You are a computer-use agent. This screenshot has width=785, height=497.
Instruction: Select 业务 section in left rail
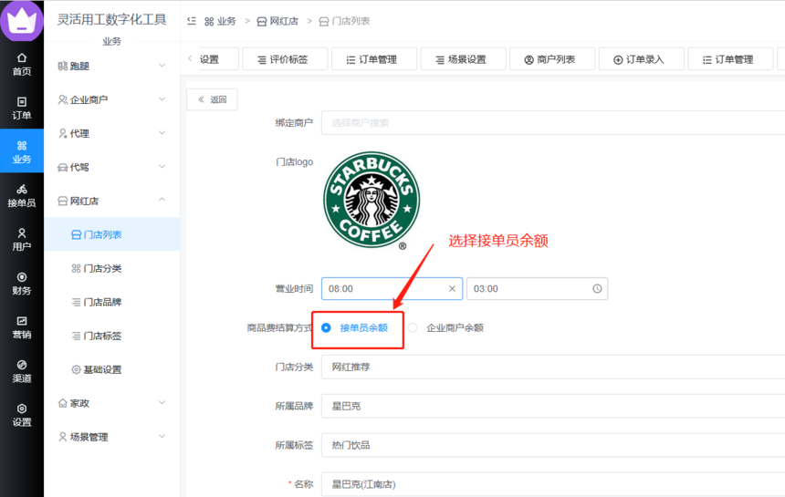[x=22, y=151]
